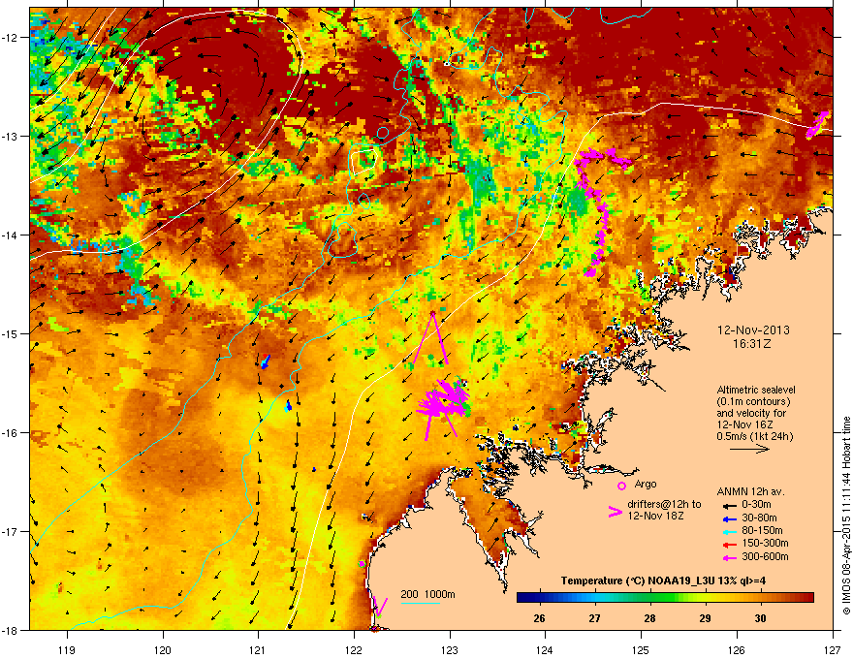Click the magenta drifters arrowhead legend symbol

tap(615, 512)
